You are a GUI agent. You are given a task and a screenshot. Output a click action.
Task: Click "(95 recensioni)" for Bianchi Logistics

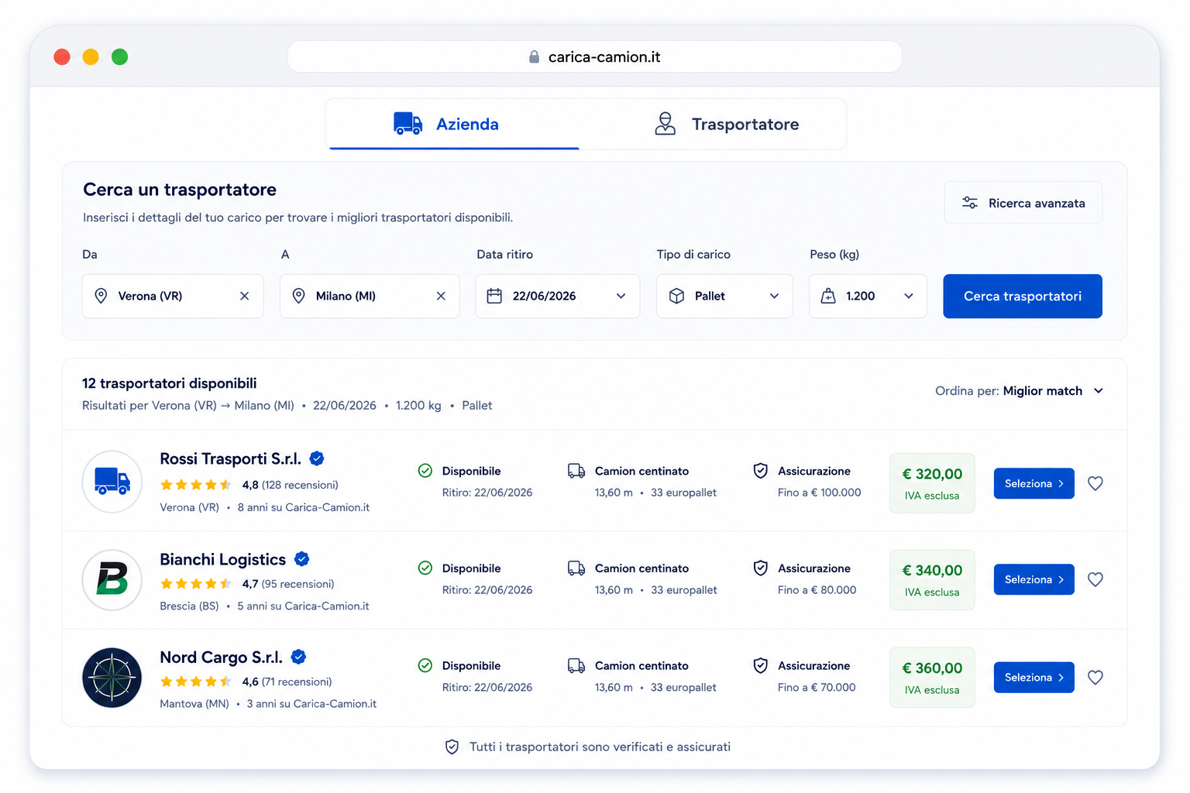[x=298, y=584]
